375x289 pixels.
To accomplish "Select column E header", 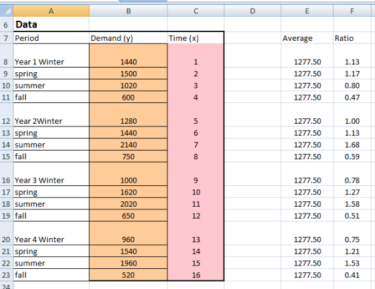I will tap(307, 11).
